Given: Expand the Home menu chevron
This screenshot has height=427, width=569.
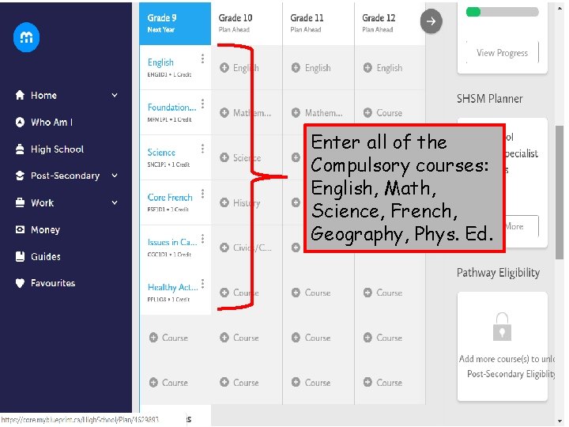Looking at the screenshot, I should (x=115, y=96).
